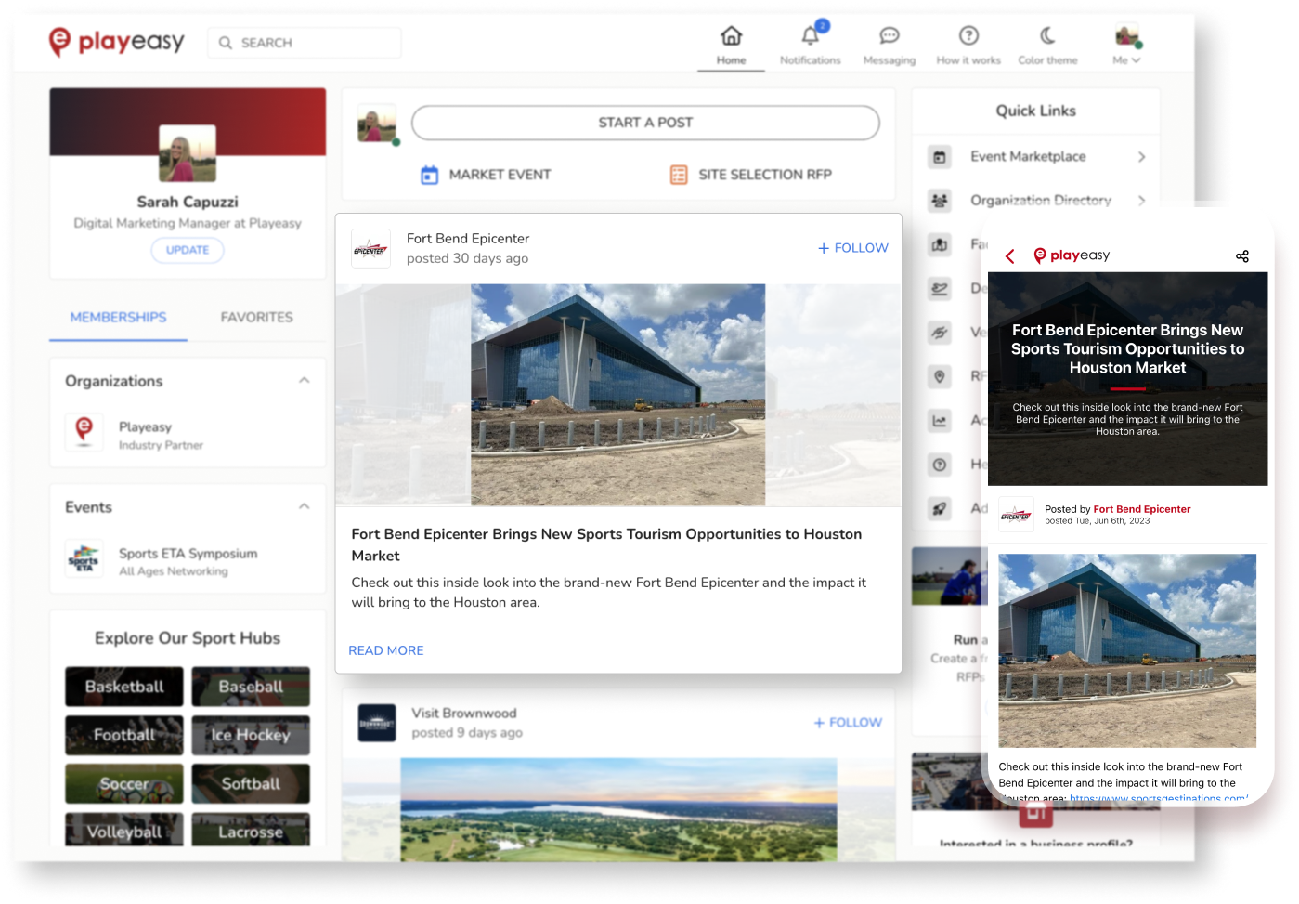This screenshot has width=1299, height=904.
Task: Click Sarah Capuzzi profile photo
Action: (x=188, y=153)
